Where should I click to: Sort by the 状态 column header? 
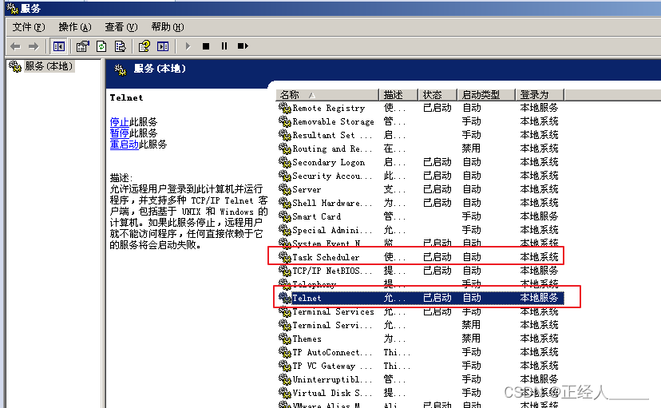click(437, 95)
